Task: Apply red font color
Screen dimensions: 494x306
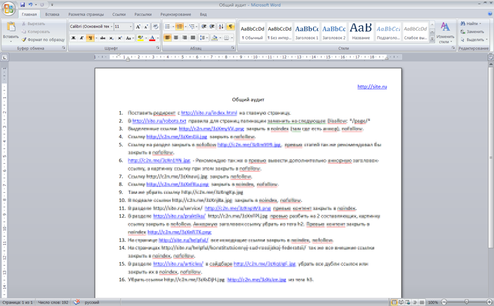Action: pos(152,38)
